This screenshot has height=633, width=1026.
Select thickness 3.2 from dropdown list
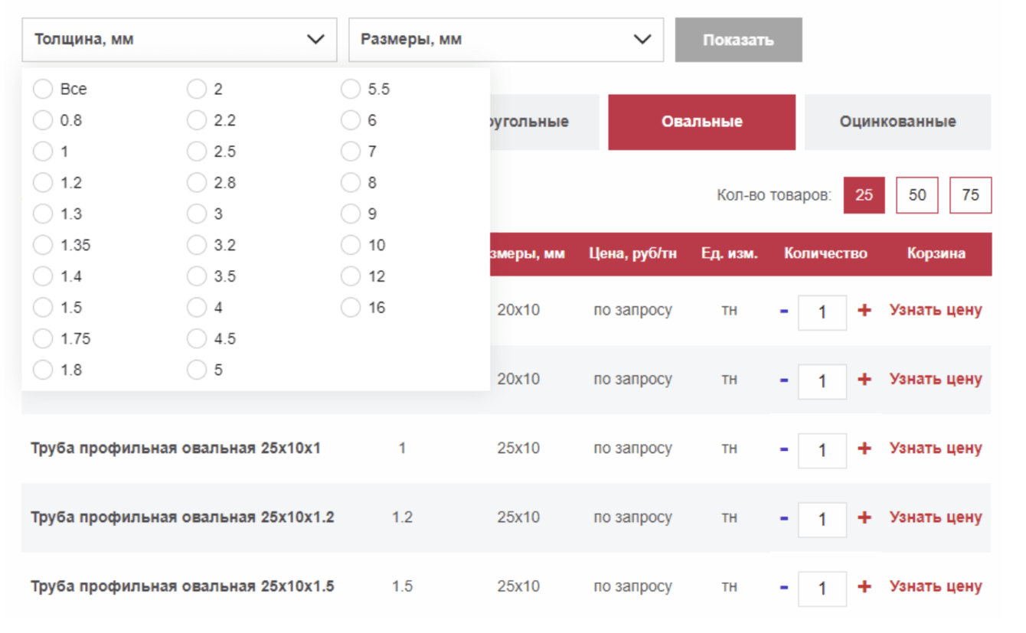pyautogui.click(x=197, y=245)
